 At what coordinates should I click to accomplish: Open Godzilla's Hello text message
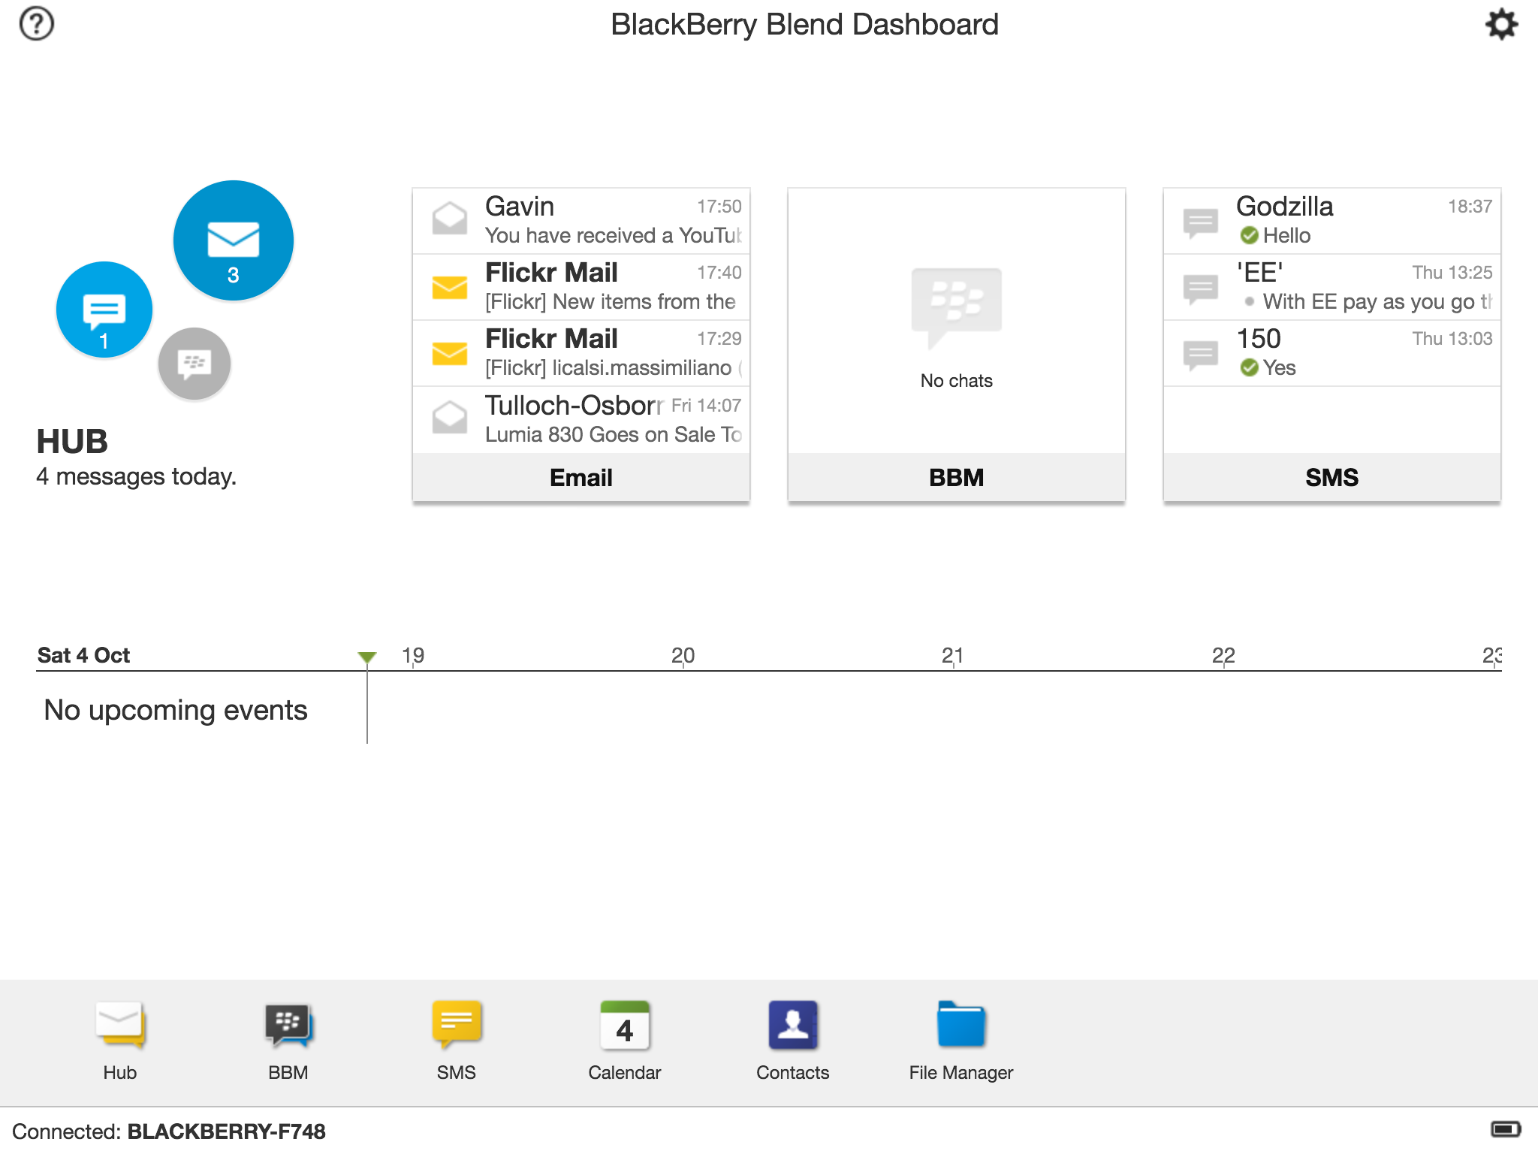pos(1331,220)
